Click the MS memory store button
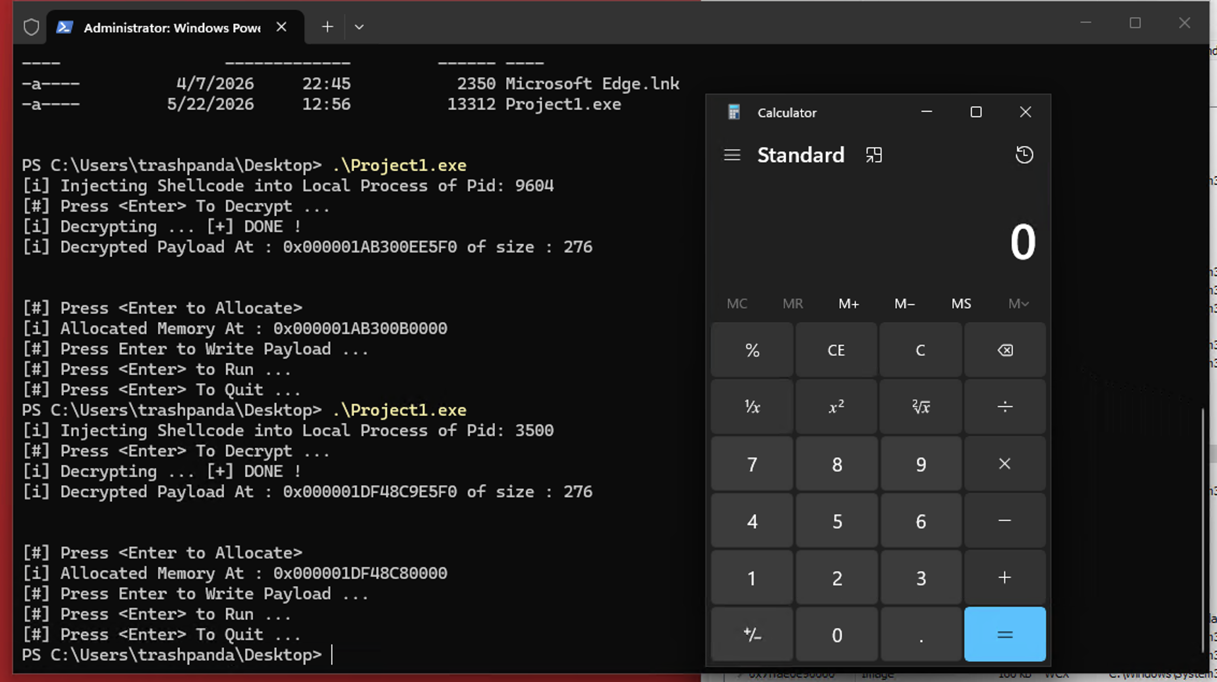 tap(961, 303)
